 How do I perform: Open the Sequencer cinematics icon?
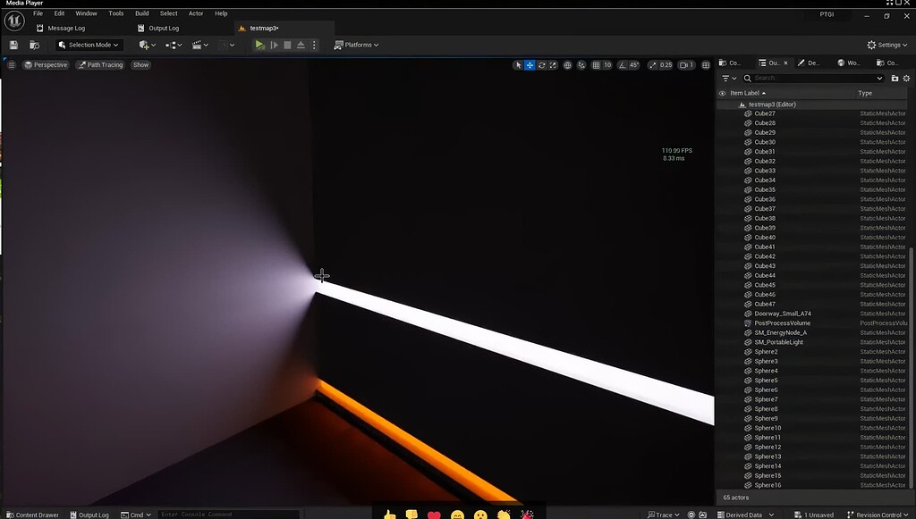pyautogui.click(x=199, y=45)
